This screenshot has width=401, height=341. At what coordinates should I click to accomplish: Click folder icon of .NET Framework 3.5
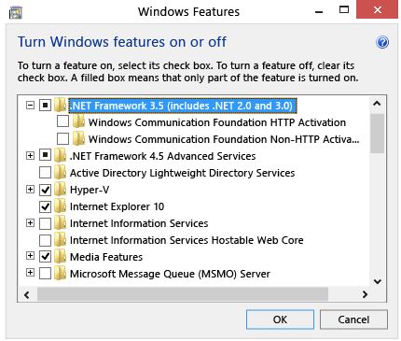point(60,106)
